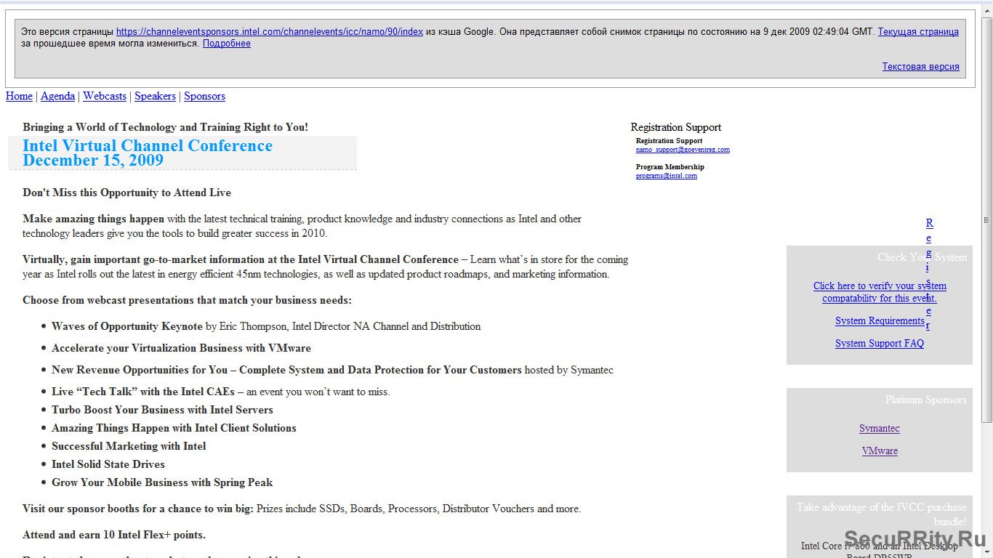The width and height of the screenshot is (993, 558).
Task: Click 'Attend and earn 10 Intel Flex+ points.'
Action: click(114, 535)
